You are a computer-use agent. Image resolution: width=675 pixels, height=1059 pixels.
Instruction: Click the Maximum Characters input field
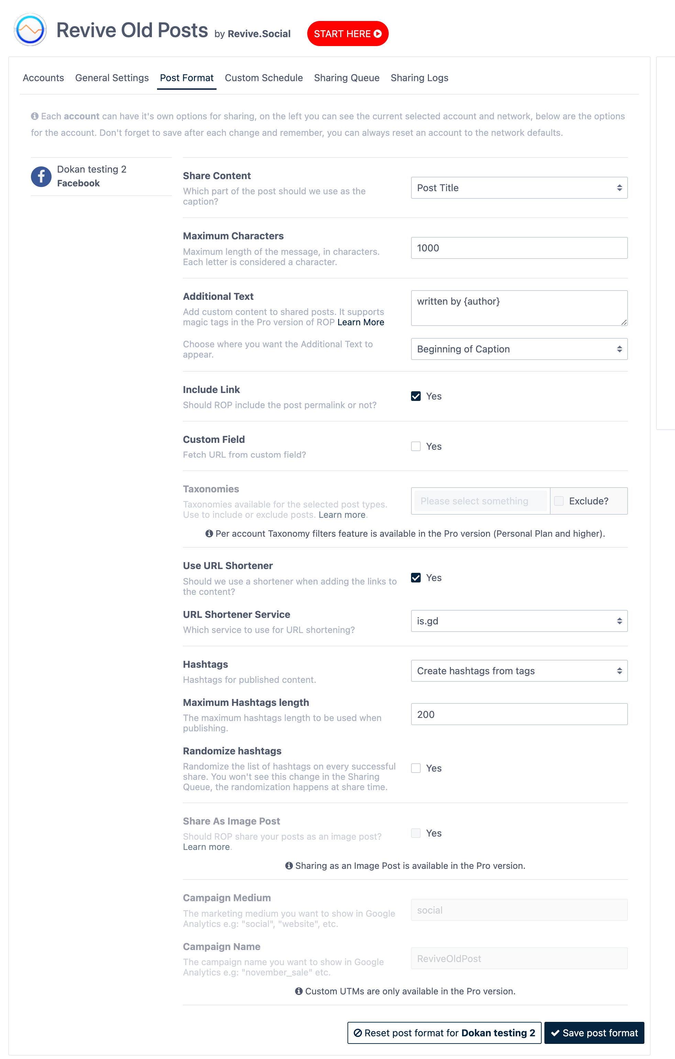pos(518,248)
